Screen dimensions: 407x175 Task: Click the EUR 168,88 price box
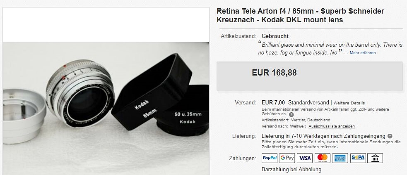310,76
